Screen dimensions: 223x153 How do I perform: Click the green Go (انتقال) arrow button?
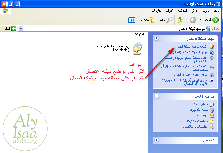coord(14,29)
